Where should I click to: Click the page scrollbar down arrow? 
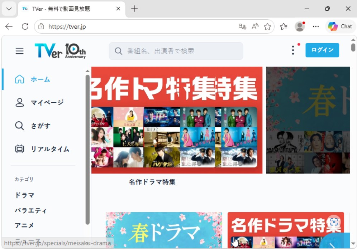pos(353,244)
